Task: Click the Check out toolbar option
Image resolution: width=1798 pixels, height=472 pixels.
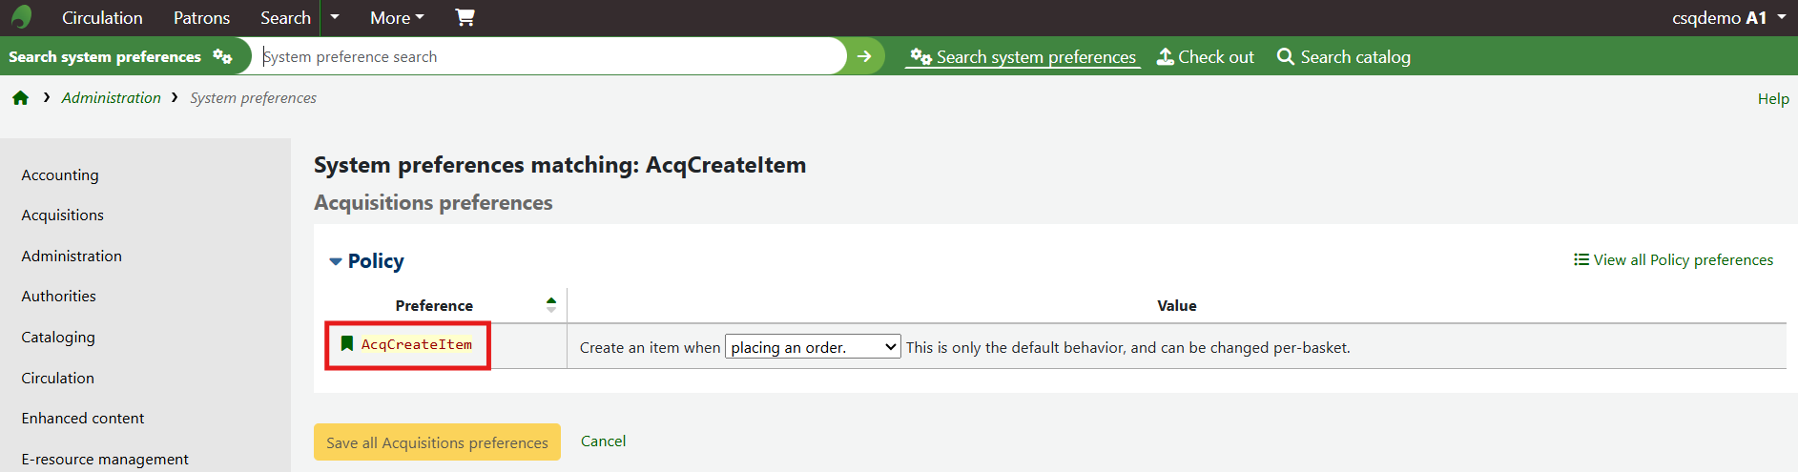Action: pyautogui.click(x=1206, y=57)
